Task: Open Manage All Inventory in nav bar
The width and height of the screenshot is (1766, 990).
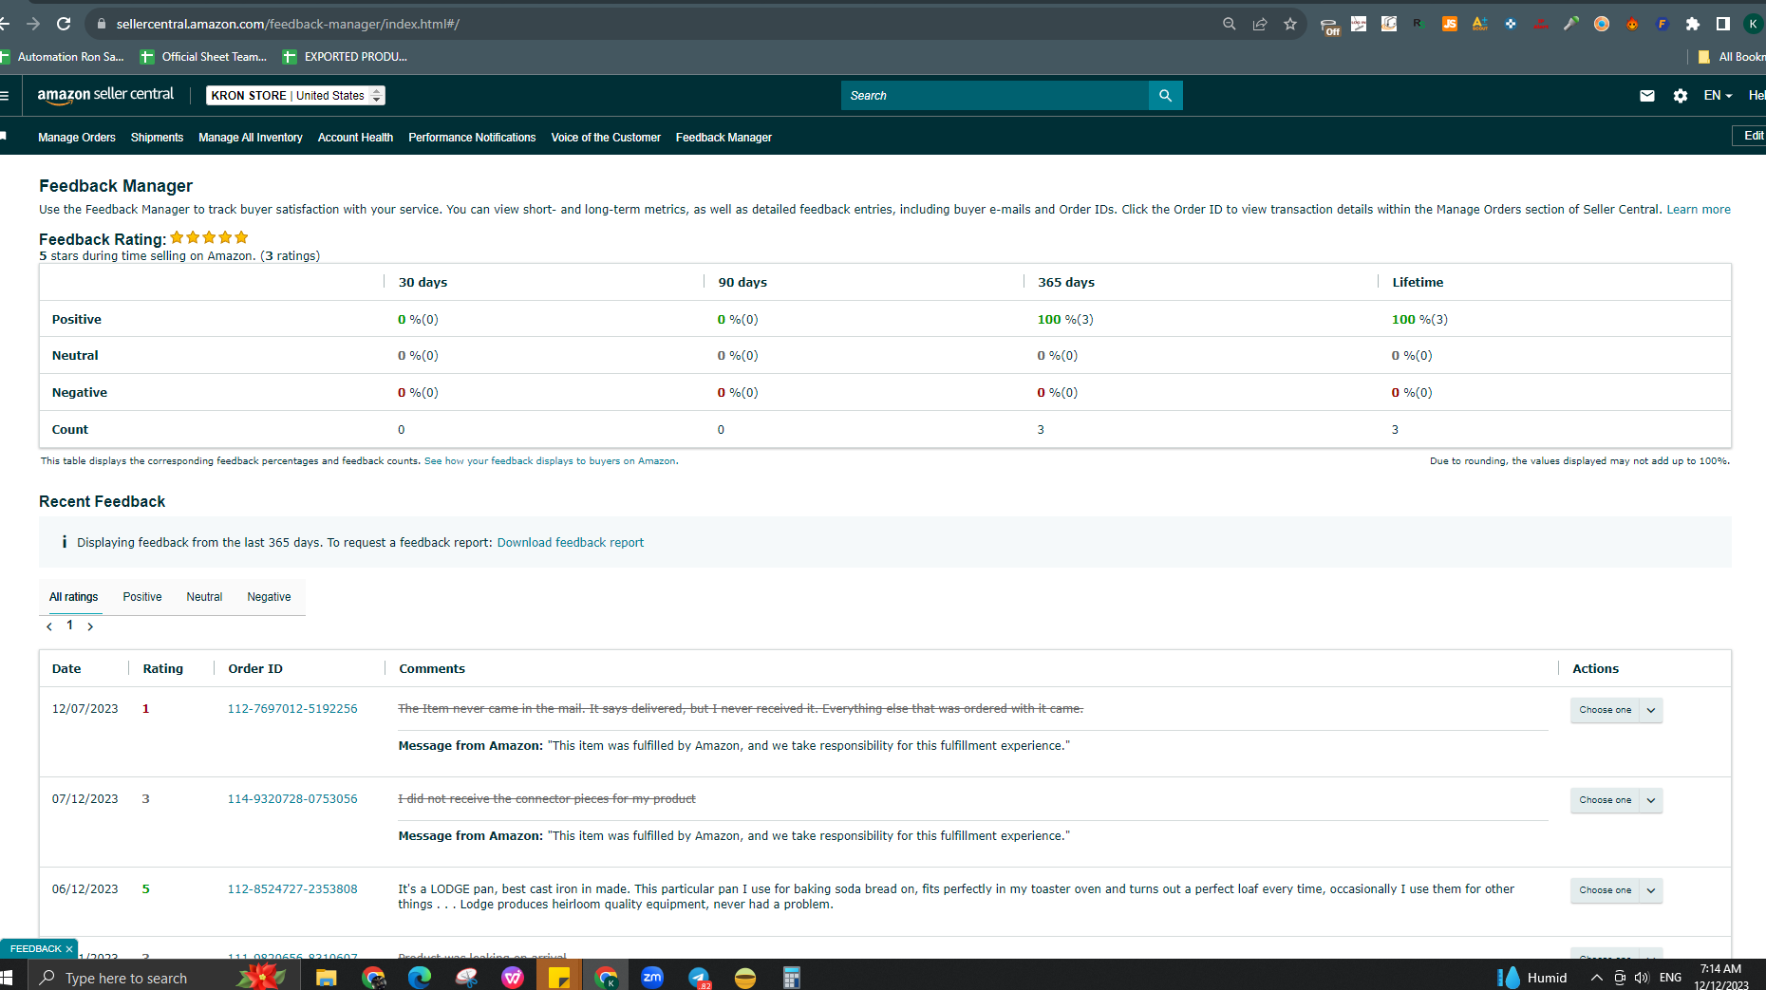Action: (251, 138)
